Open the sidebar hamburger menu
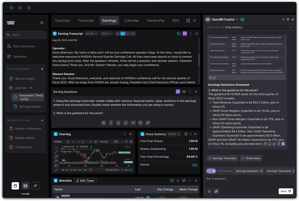 (42, 23)
